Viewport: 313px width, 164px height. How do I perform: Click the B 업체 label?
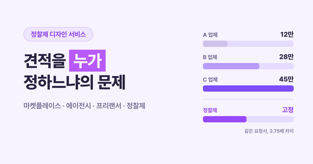coord(210,57)
